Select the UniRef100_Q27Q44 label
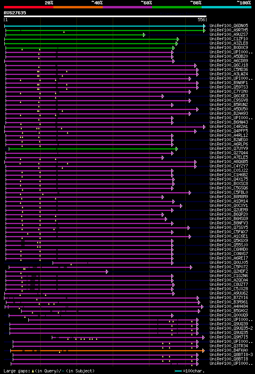Viewport: 255px width, 374px height. (x=229, y=153)
